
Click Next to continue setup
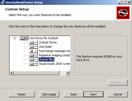pos(94,94)
